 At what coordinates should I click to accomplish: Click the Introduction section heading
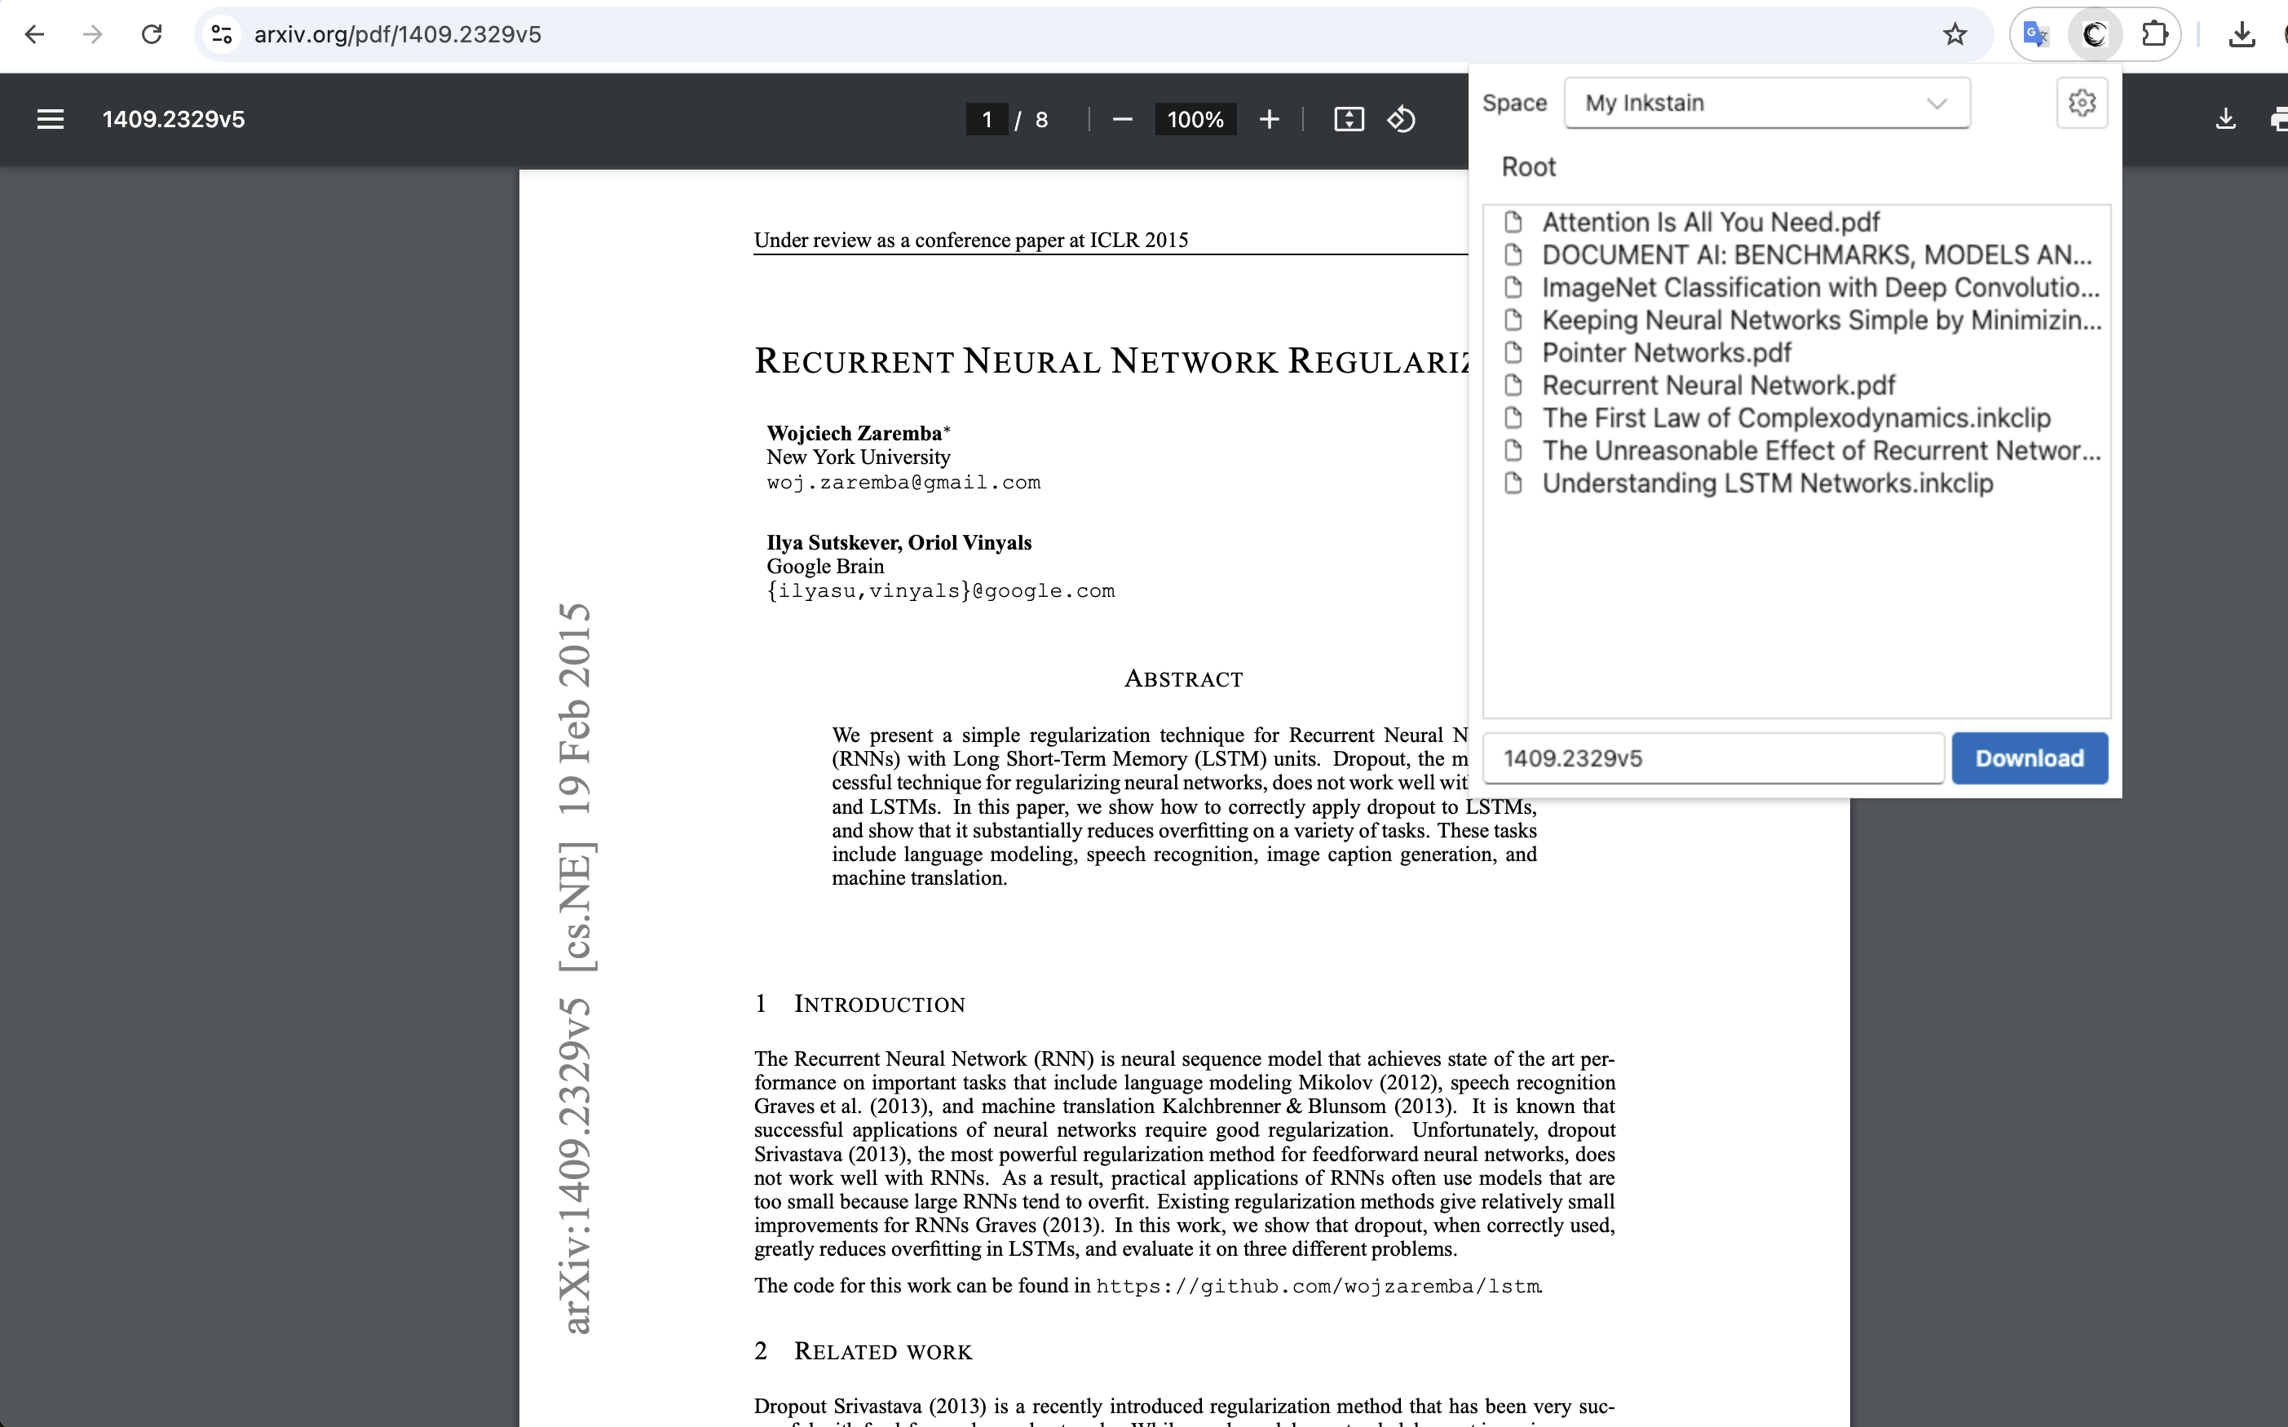[878, 1004]
